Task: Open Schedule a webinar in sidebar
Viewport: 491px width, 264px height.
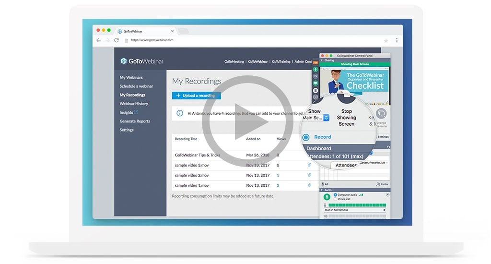Action: [136, 86]
